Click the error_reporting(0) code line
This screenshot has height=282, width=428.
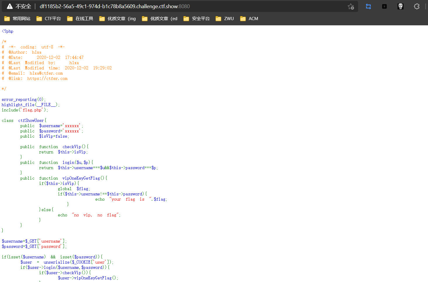pyautogui.click(x=24, y=99)
